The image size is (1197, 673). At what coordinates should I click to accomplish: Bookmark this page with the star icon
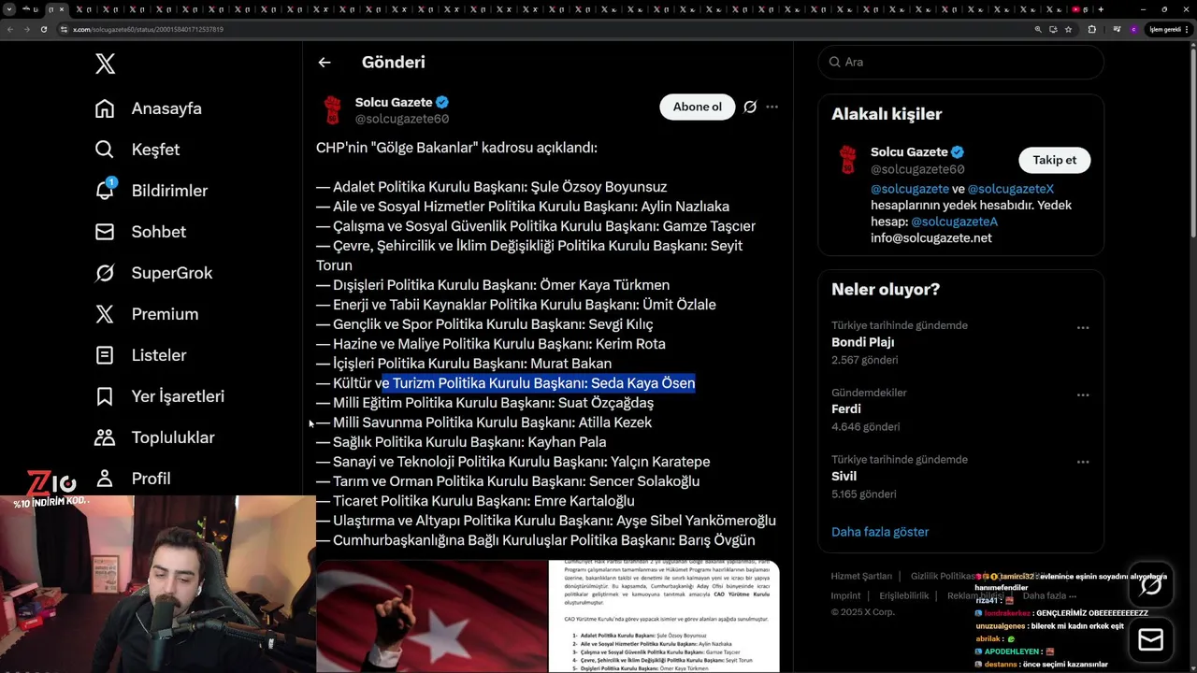[1069, 29]
